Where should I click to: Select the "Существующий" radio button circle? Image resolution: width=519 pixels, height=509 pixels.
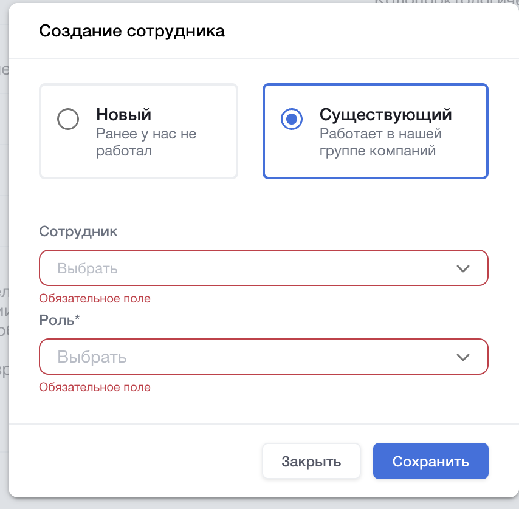292,119
